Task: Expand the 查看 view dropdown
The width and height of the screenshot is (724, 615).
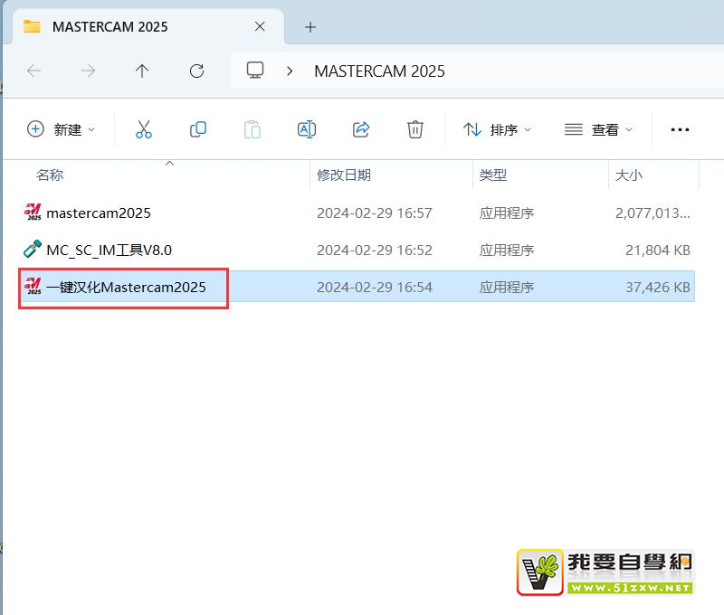Action: pyautogui.click(x=598, y=129)
